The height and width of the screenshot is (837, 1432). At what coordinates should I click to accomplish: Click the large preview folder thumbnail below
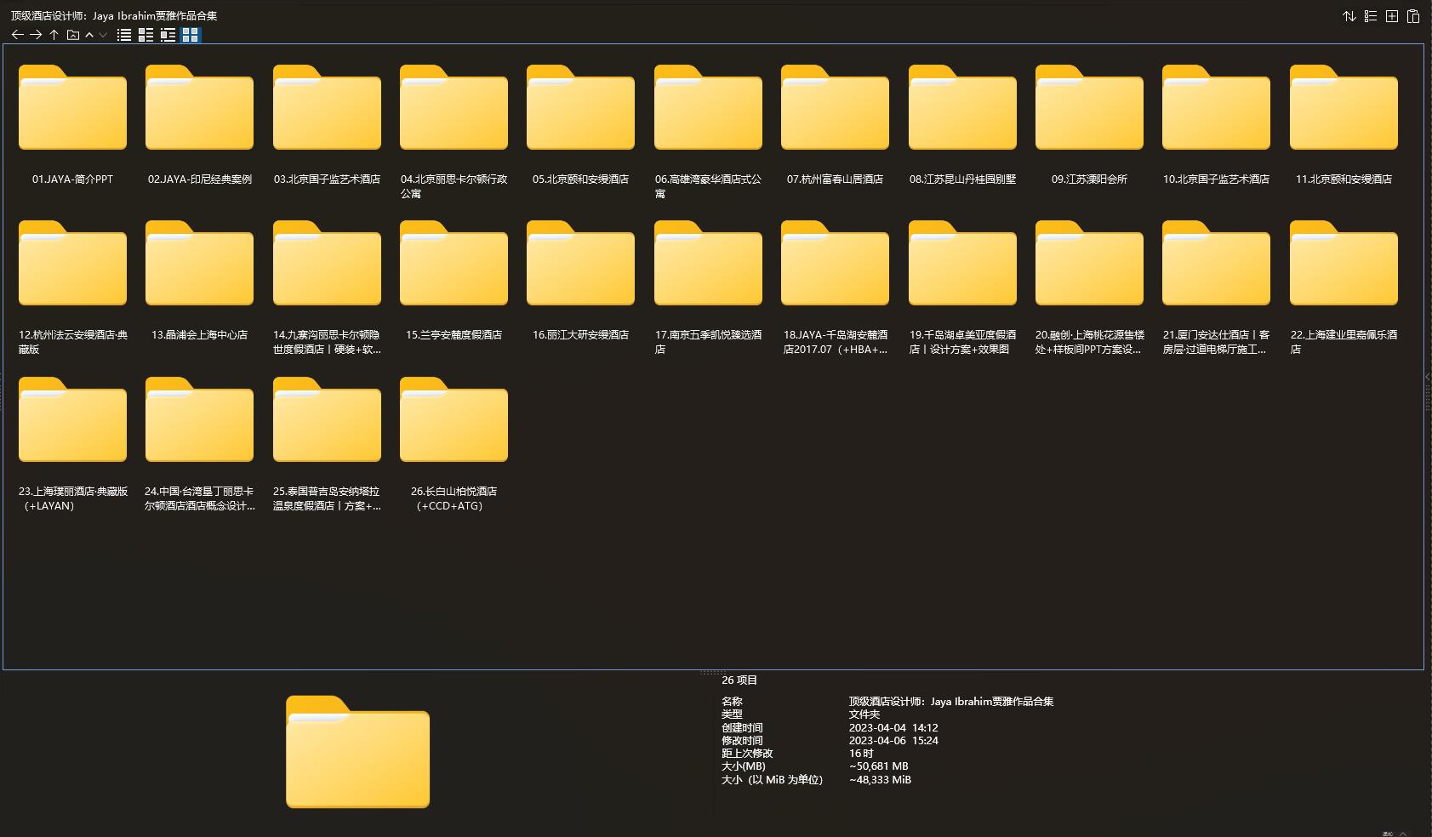click(x=357, y=752)
